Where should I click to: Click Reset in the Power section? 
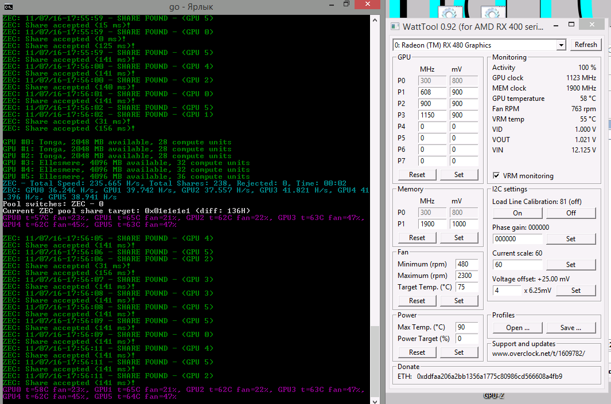417,352
